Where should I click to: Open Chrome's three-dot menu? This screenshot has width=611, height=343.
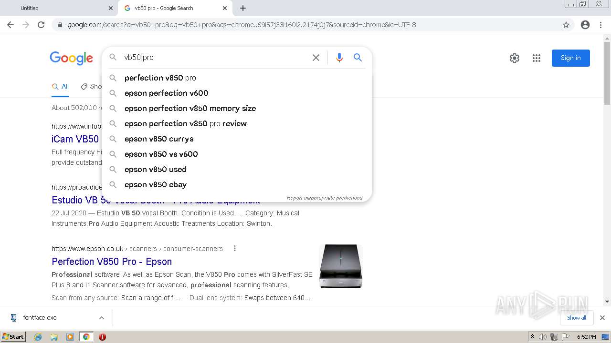[x=600, y=25]
